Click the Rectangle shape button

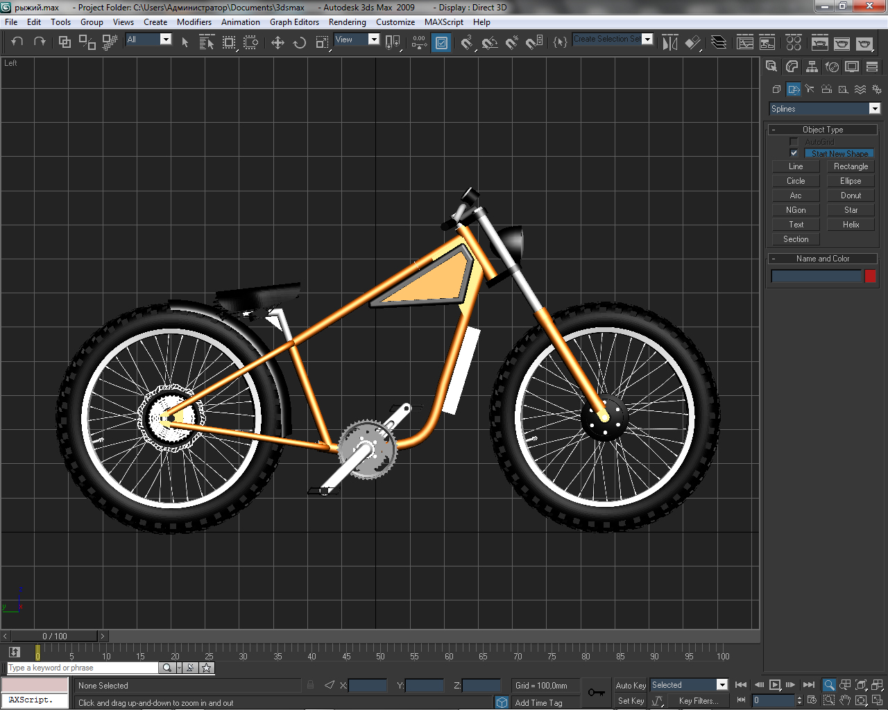tap(851, 166)
